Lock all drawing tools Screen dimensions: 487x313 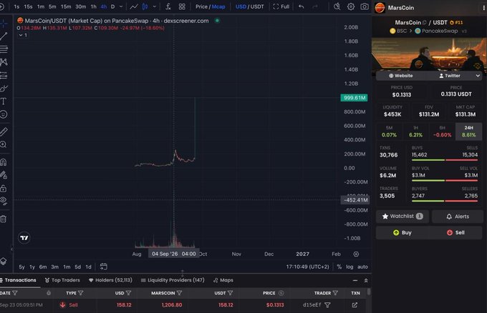(x=4, y=188)
